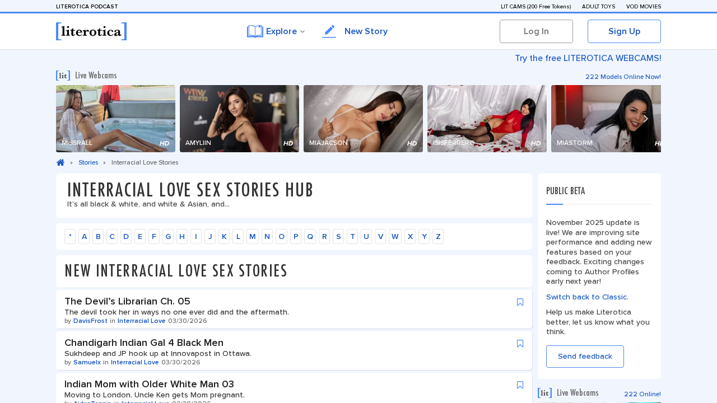Filter stories by letter L
The image size is (717, 403).
coord(238,236)
